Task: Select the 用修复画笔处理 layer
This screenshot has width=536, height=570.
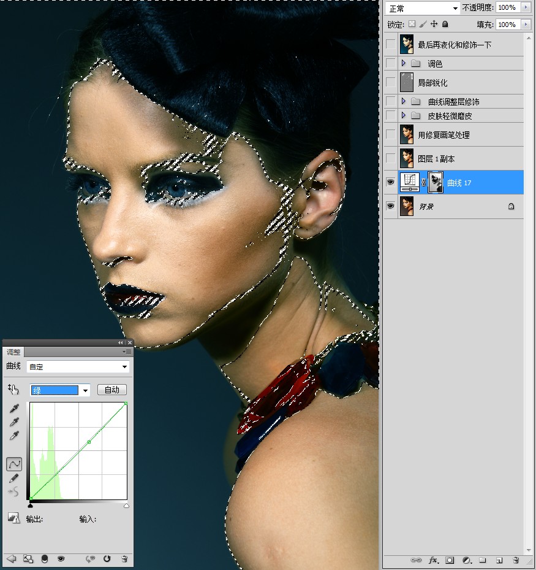Action: 461,134
